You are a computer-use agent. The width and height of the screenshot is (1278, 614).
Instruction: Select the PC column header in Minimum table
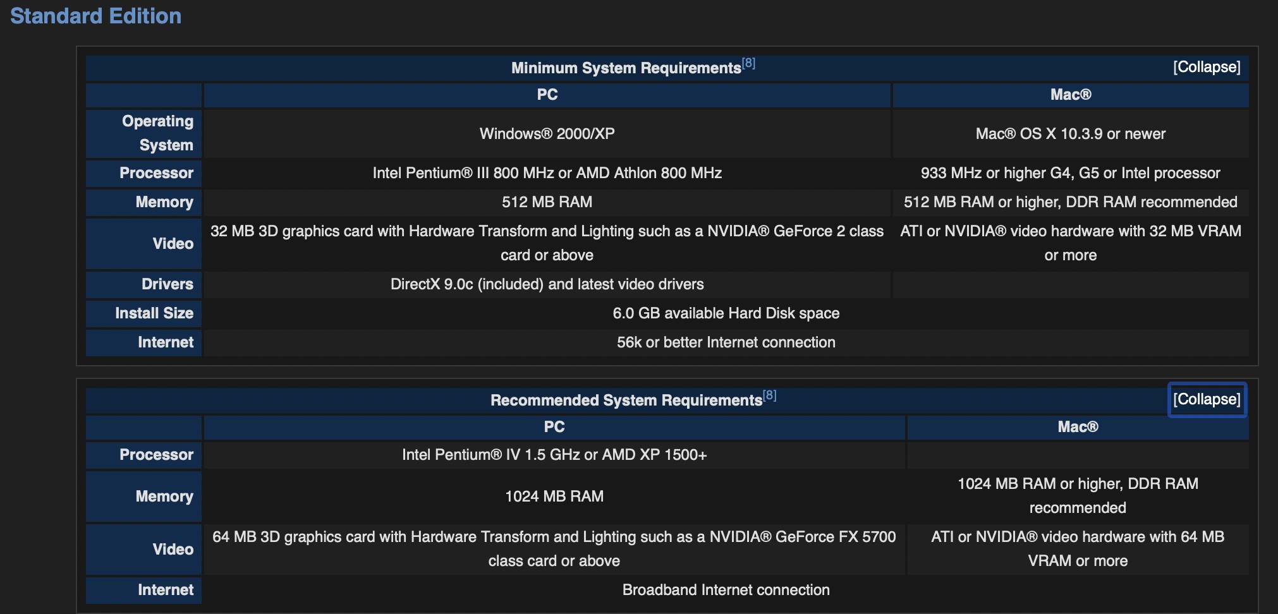point(547,95)
